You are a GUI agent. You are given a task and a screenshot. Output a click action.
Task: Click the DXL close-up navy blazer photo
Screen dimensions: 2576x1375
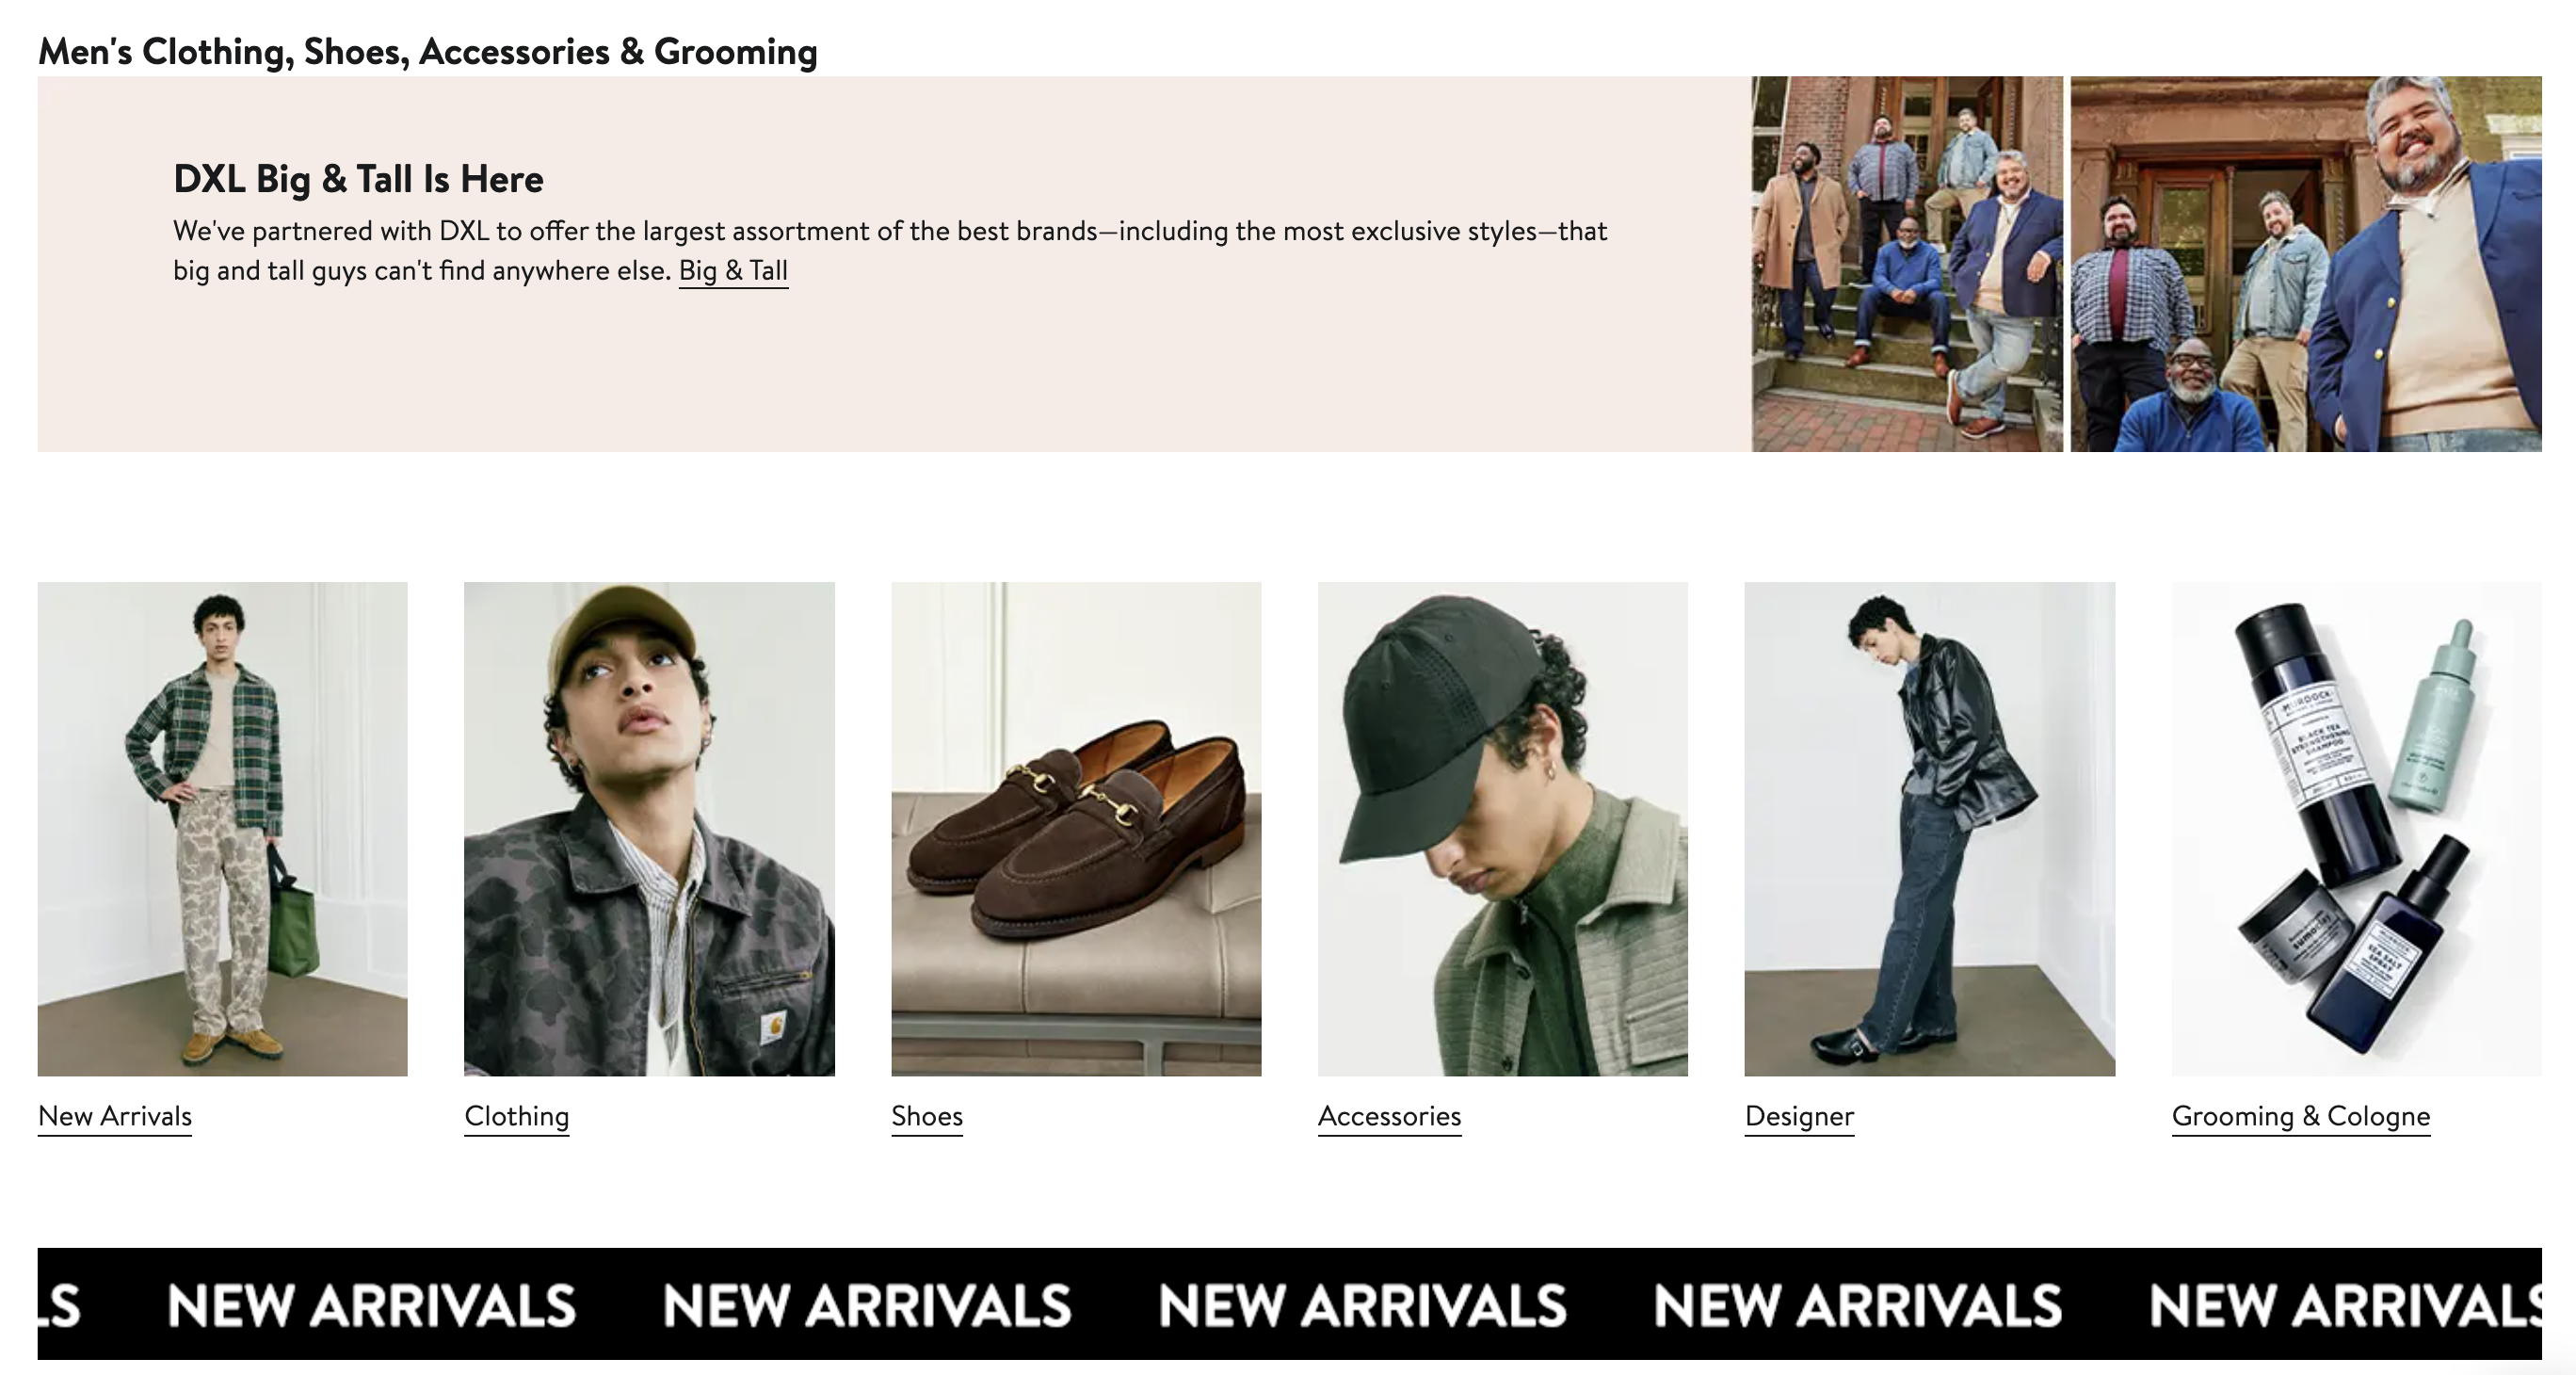coord(2305,264)
